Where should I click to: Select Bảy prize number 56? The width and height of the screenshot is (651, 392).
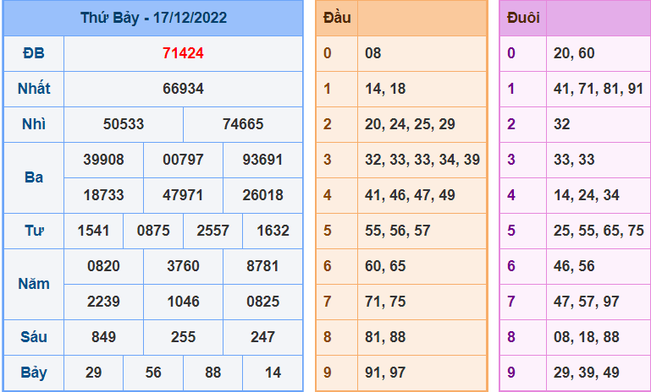tap(153, 373)
